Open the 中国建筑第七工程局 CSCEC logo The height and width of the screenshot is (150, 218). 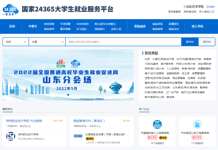157,124
